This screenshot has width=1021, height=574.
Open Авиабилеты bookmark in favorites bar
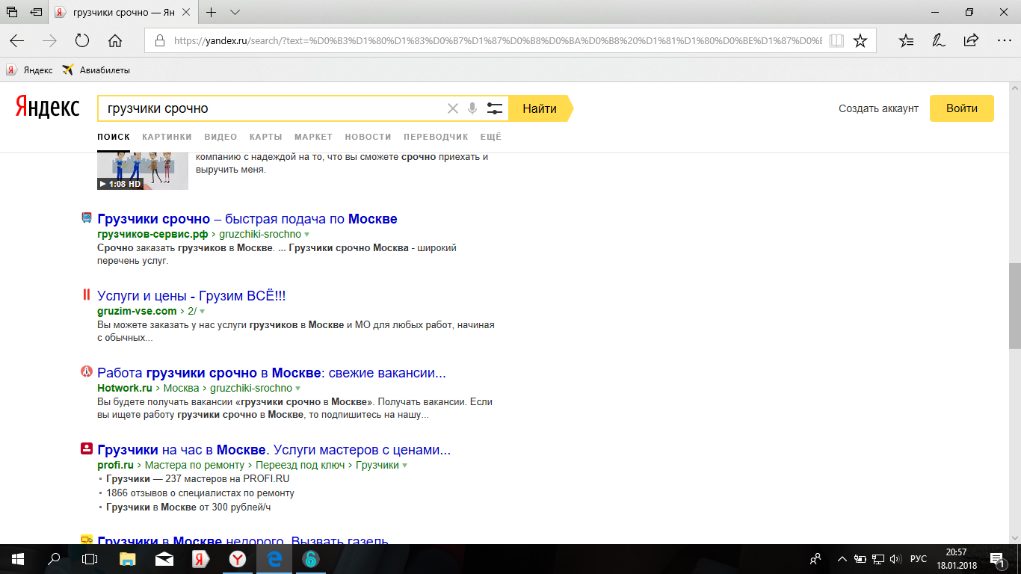click(96, 70)
